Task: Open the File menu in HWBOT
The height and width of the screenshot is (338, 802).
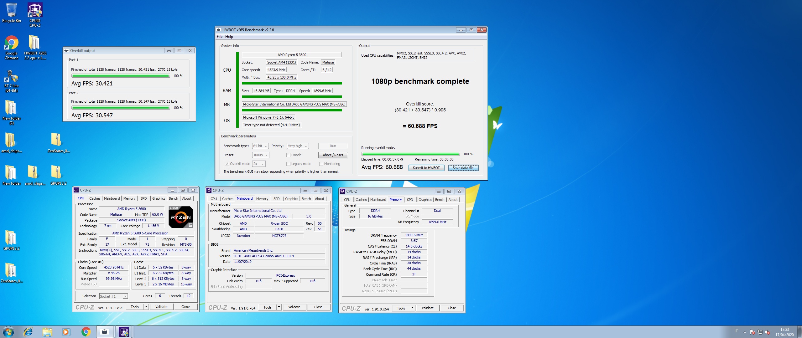Action: click(x=220, y=37)
